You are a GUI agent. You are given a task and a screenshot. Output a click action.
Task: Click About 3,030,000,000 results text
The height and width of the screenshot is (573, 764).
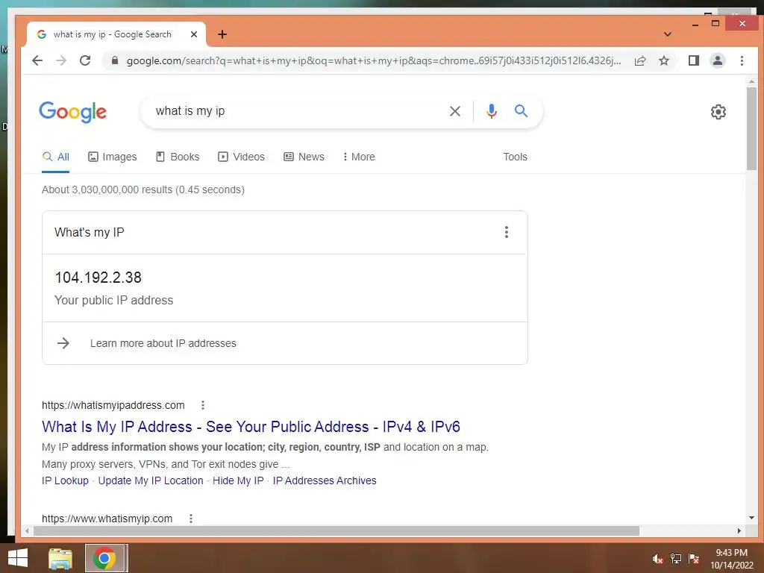143,190
